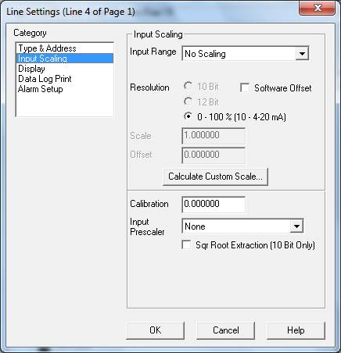Click into the Calibration value field
The width and height of the screenshot is (341, 353).
point(214,204)
